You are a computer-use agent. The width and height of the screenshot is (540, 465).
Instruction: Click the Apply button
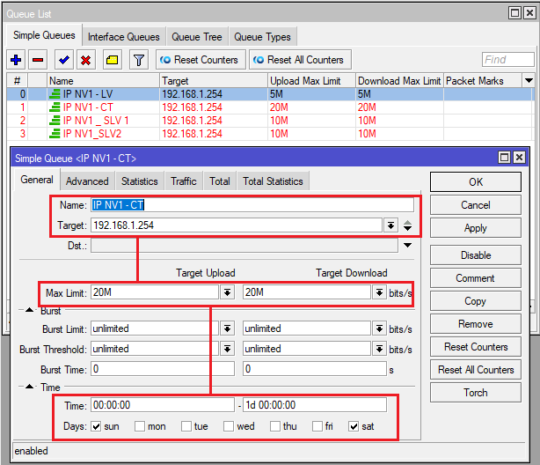click(475, 228)
